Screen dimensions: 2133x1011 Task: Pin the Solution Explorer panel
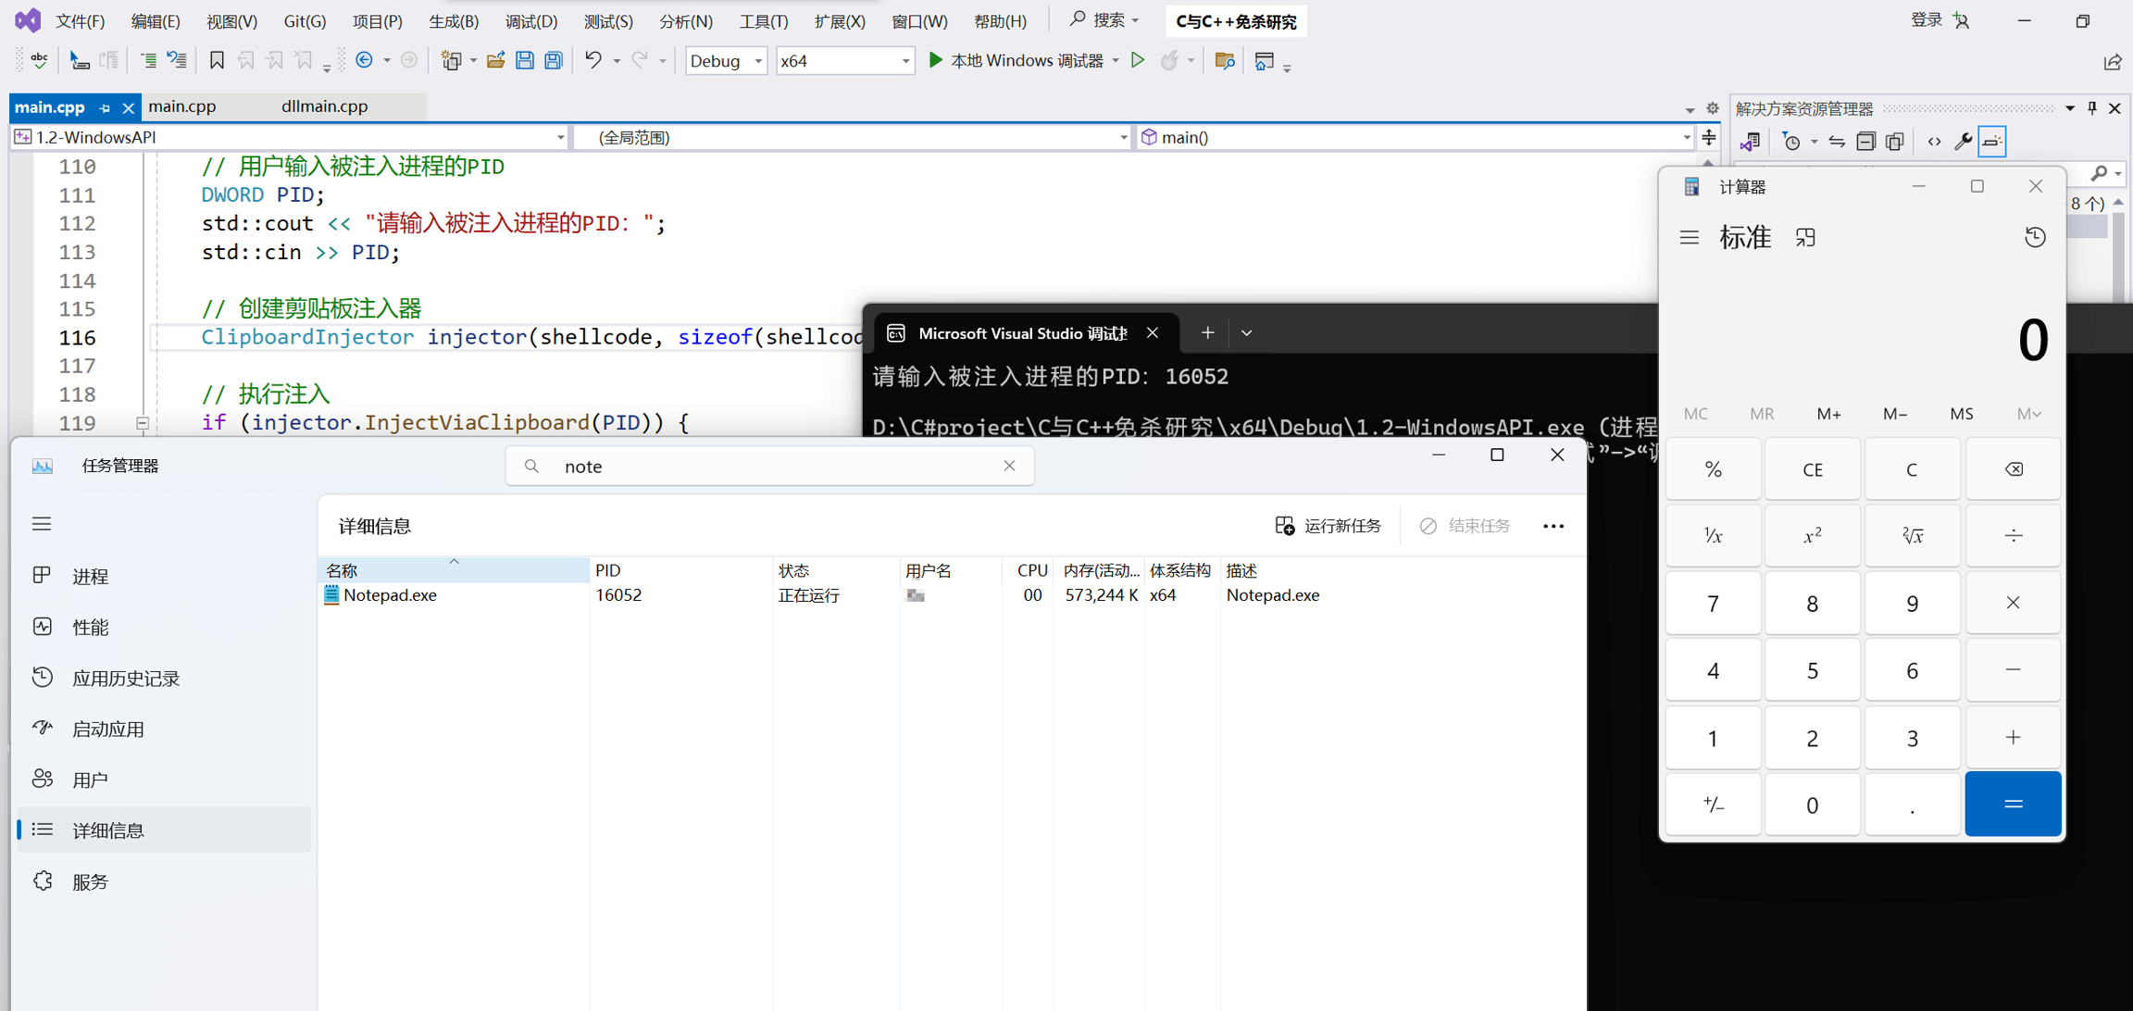point(2092,108)
